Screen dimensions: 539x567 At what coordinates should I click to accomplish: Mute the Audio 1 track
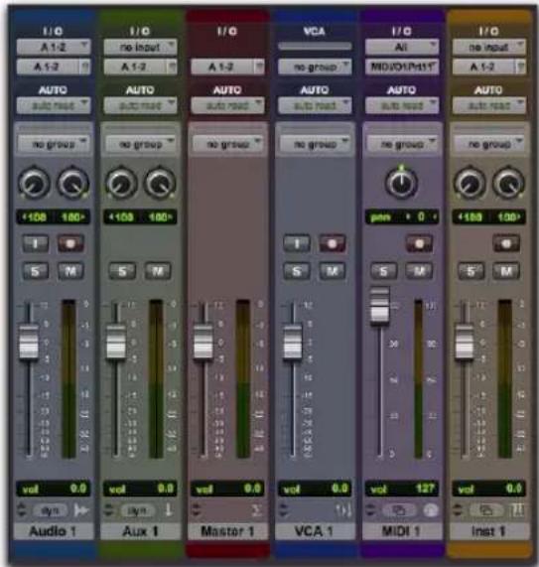(70, 271)
